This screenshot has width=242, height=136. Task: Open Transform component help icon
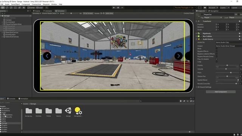239,21
